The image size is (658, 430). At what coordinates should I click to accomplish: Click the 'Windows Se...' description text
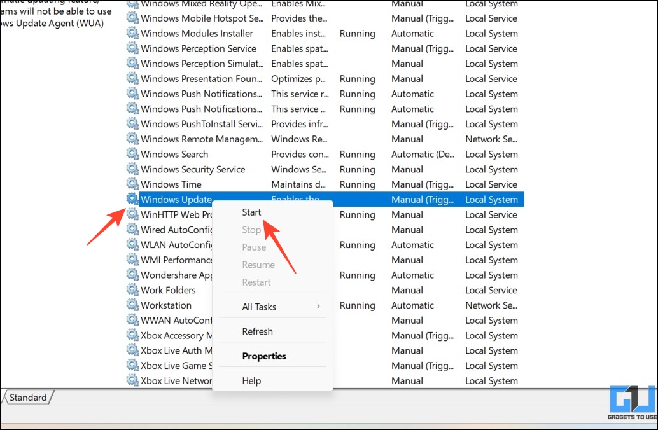pyautogui.click(x=298, y=169)
